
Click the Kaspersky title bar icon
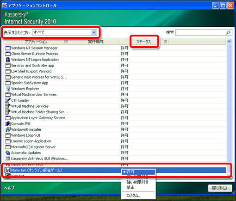coord(5,6)
